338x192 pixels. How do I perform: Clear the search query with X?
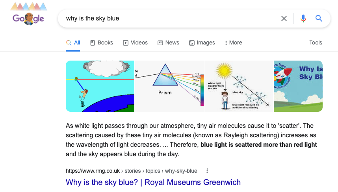click(x=284, y=18)
